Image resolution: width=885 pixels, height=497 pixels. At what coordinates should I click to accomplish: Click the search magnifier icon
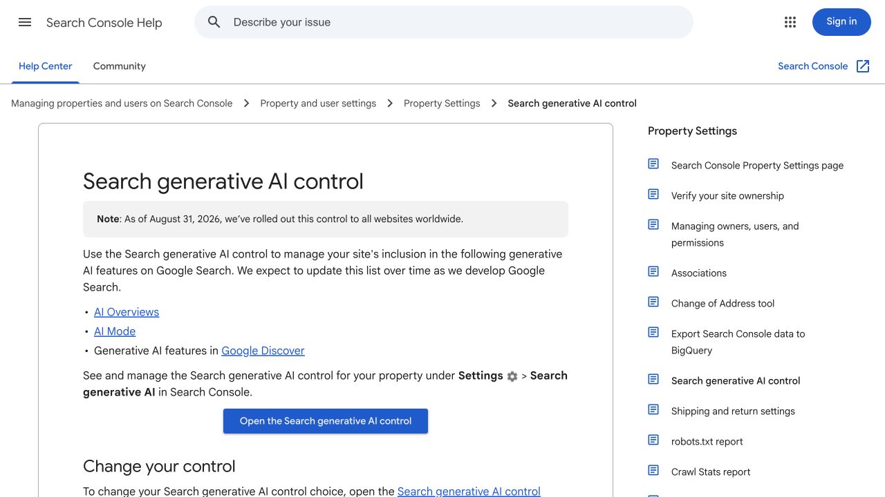tap(214, 22)
